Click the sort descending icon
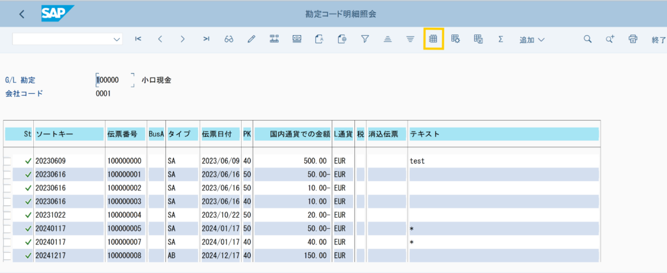 410,39
